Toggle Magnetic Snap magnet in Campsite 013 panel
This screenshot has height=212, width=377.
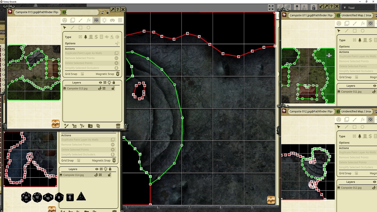pyautogui.click(x=118, y=74)
